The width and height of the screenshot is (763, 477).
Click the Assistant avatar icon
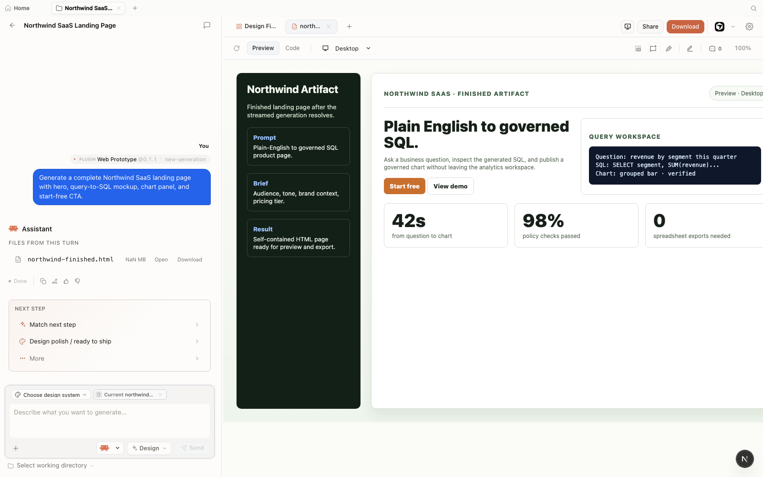coord(13,229)
